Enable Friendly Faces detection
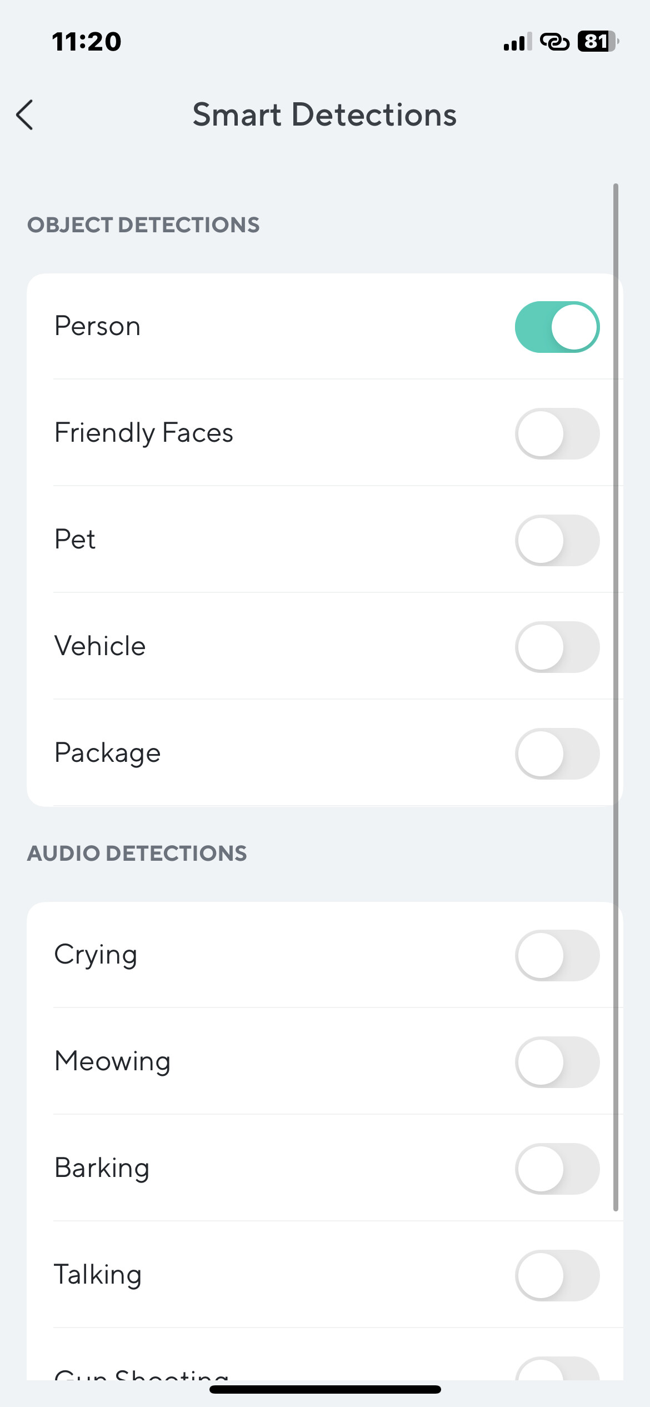650x1407 pixels. click(x=557, y=433)
